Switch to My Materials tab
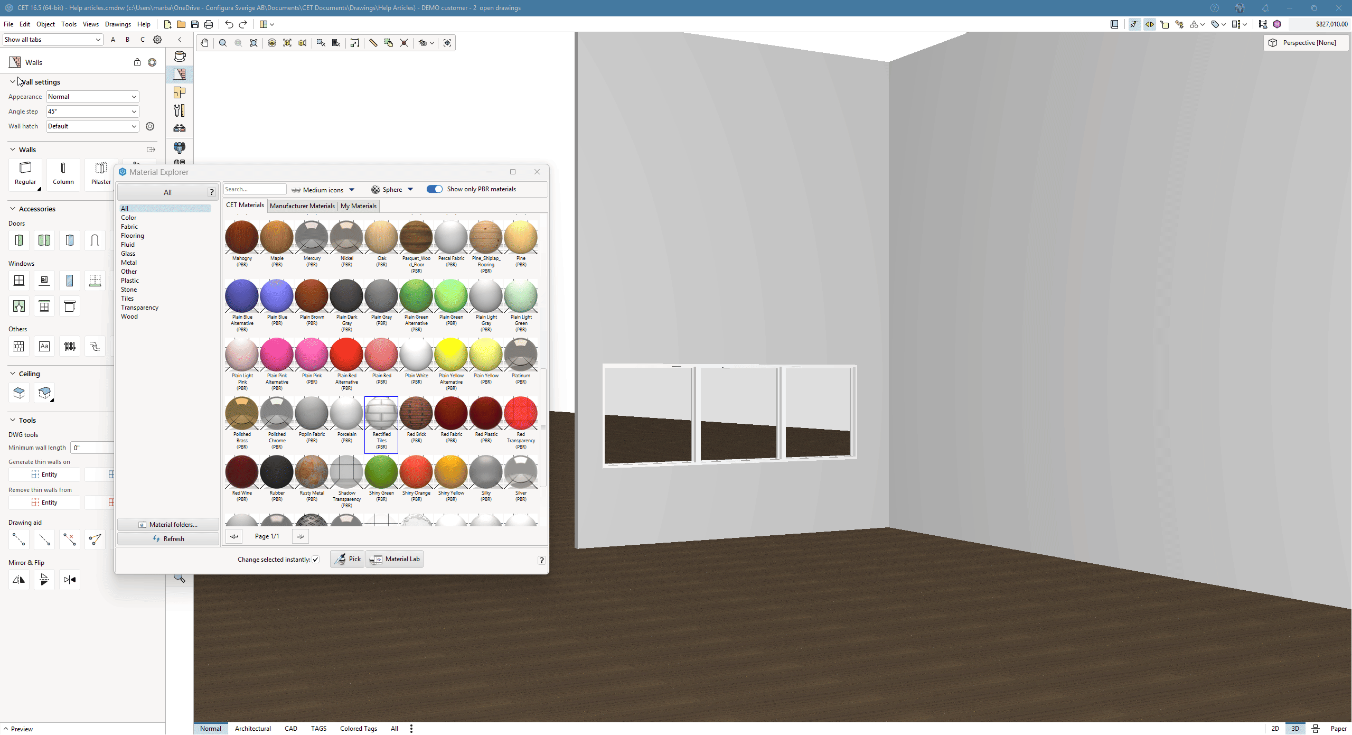This screenshot has width=1352, height=735. pos(358,206)
